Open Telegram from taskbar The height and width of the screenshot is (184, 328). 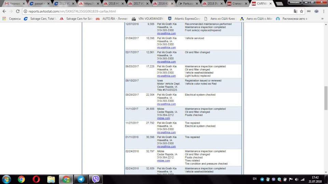(x=81, y=179)
